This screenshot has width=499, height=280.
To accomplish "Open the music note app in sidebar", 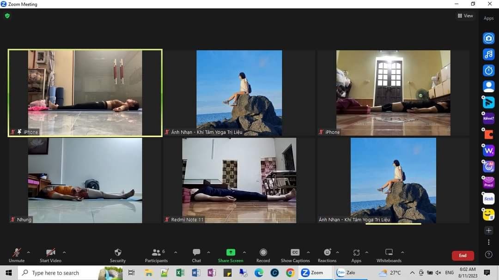I will (x=488, y=54).
